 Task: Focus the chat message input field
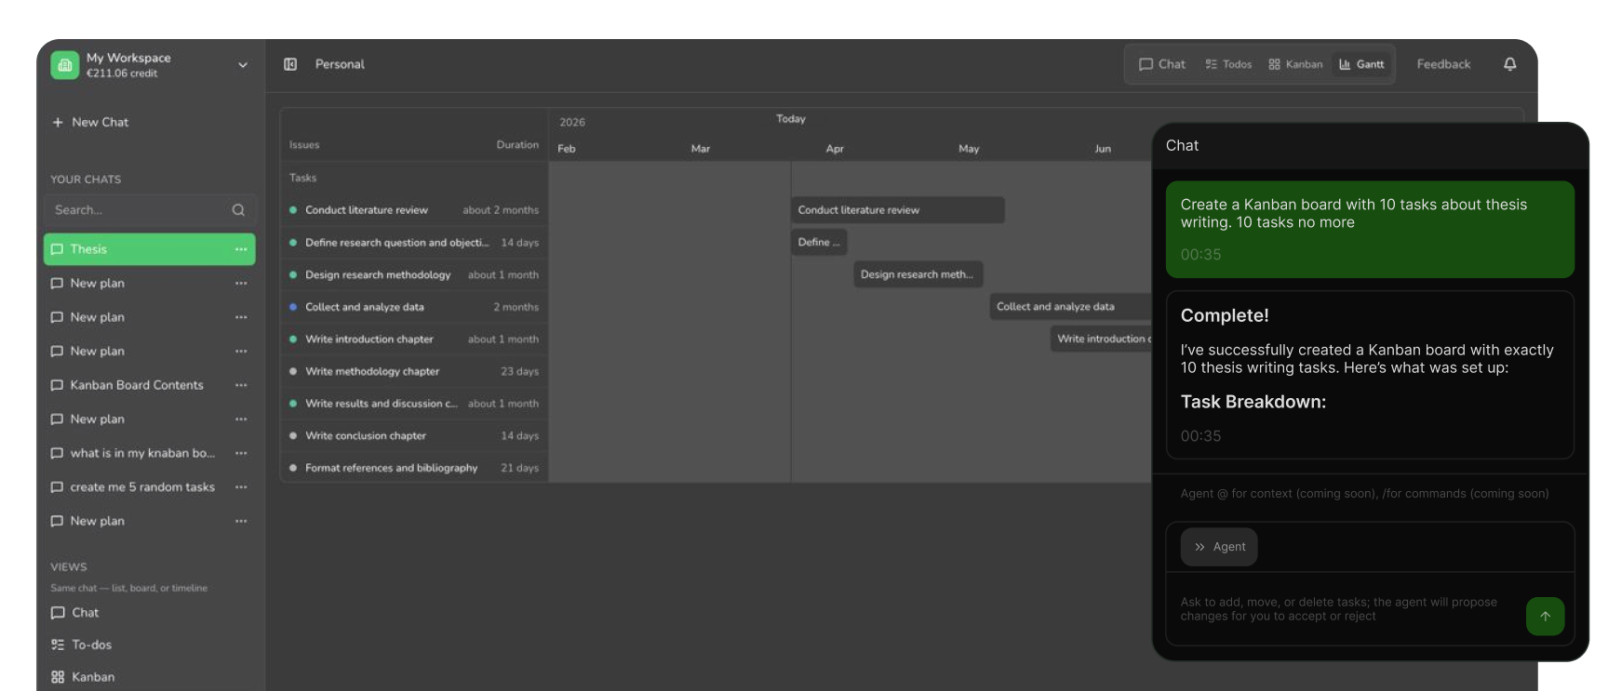point(1340,609)
